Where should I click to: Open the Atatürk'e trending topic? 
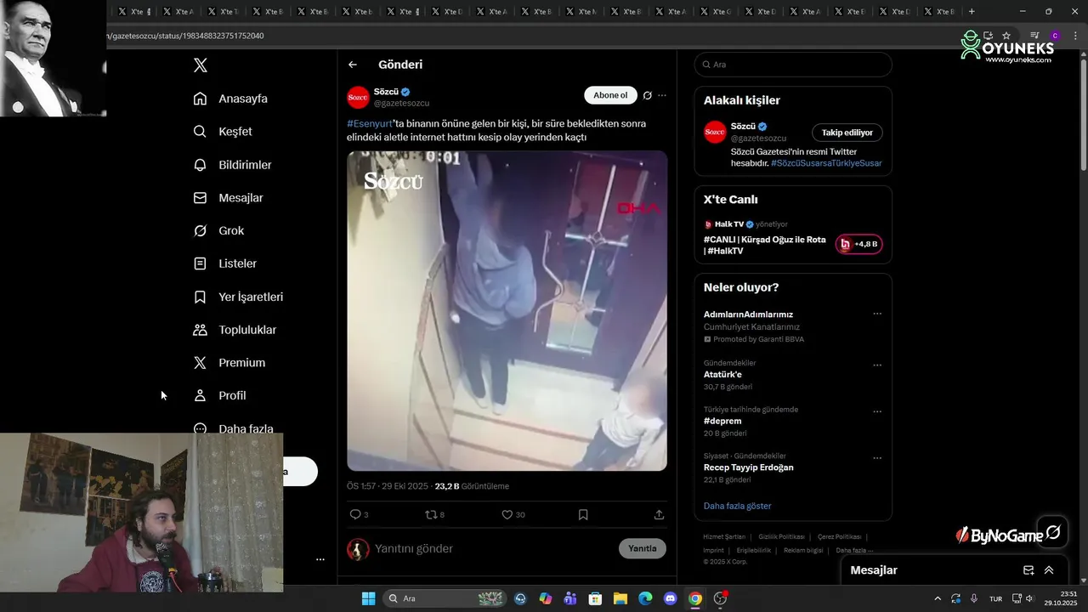pos(722,374)
